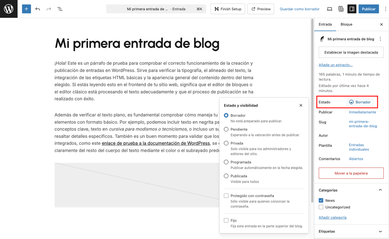Image resolution: width=389 pixels, height=239 pixels.
Task: Open the Plantilla Entradas individuales selector
Action: (x=359, y=147)
